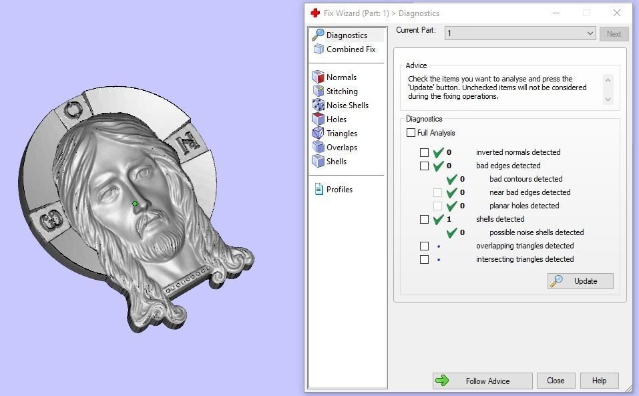The width and height of the screenshot is (639, 396).
Task: Click the Next button
Action: click(614, 34)
